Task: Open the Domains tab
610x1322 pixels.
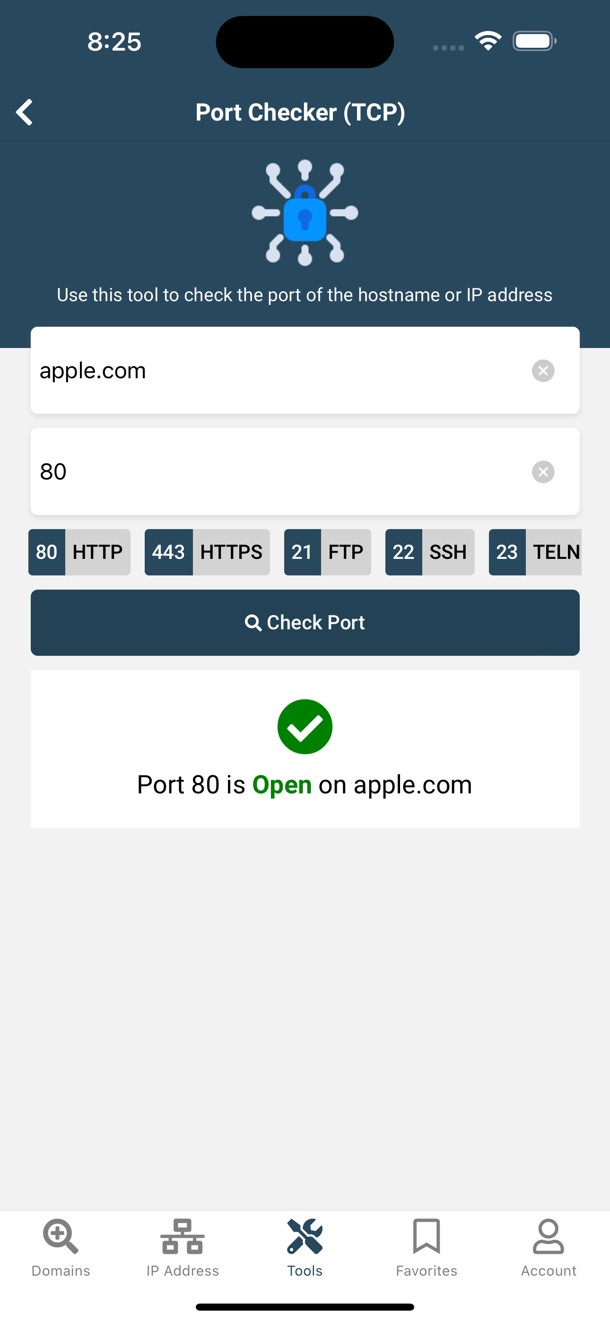Action: (x=61, y=1248)
